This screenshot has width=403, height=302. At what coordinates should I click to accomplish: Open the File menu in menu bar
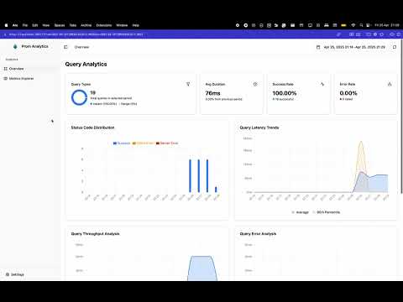click(25, 25)
